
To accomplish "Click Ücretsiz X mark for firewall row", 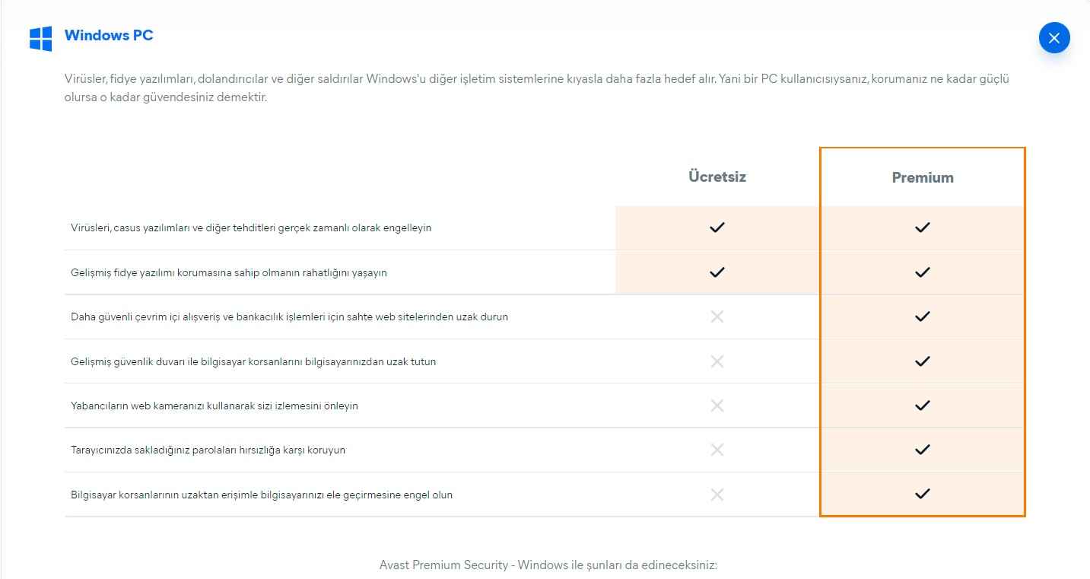I will pos(717,361).
